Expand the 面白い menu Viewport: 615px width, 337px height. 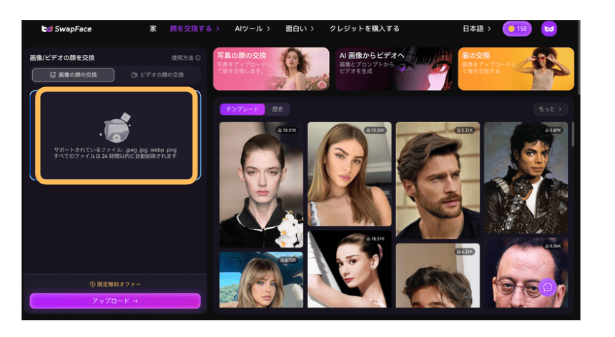[300, 29]
